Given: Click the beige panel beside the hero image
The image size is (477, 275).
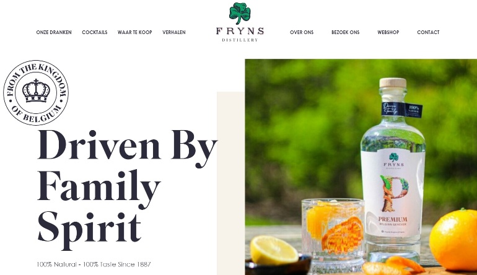Looking at the screenshot, I should tap(230, 183).
